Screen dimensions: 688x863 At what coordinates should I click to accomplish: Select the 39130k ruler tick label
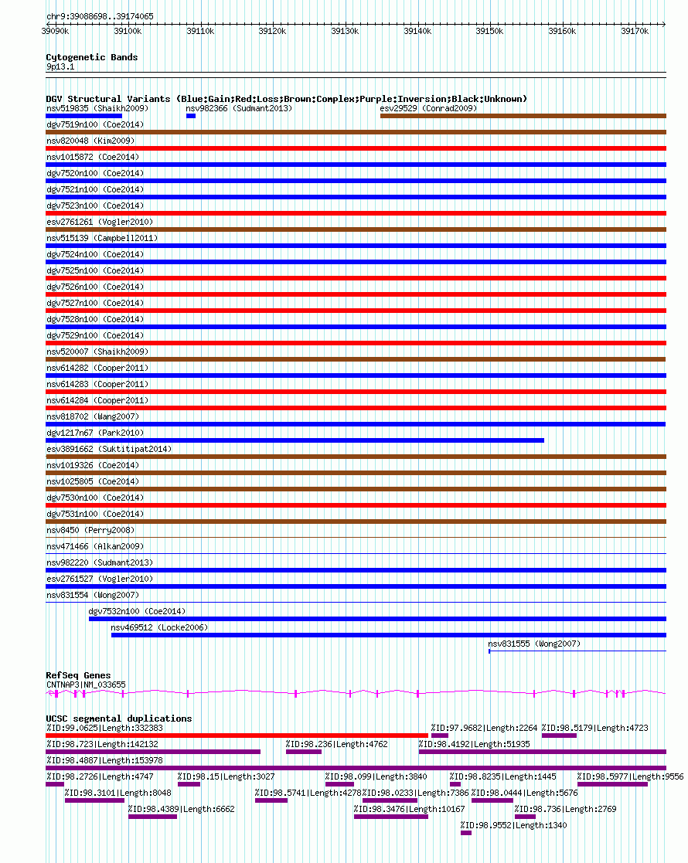[x=345, y=32]
